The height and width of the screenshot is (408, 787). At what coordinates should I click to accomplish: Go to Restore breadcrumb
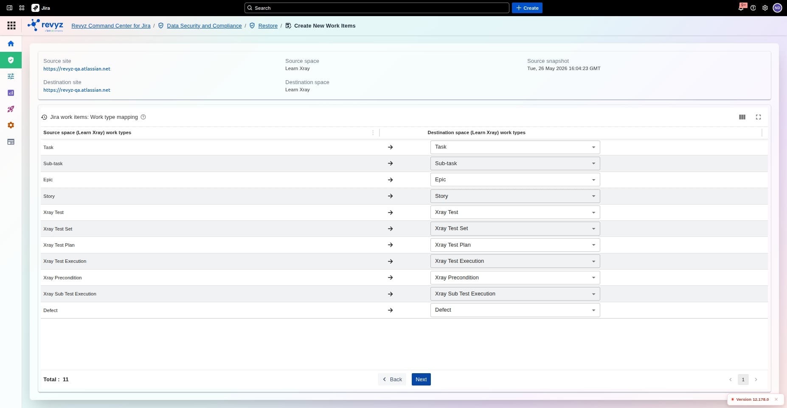click(268, 26)
